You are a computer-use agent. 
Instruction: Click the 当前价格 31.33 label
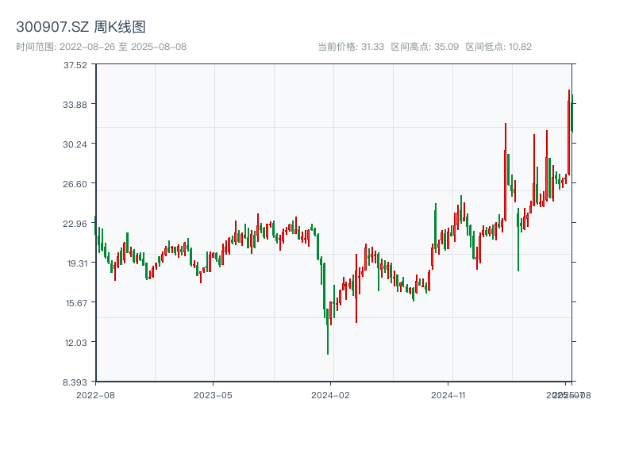pos(351,47)
